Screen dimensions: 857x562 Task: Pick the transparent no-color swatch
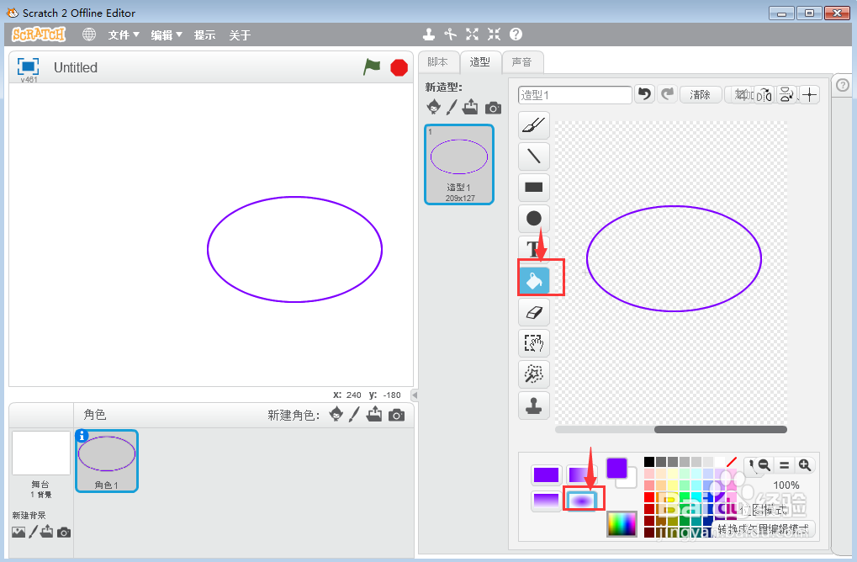732,462
